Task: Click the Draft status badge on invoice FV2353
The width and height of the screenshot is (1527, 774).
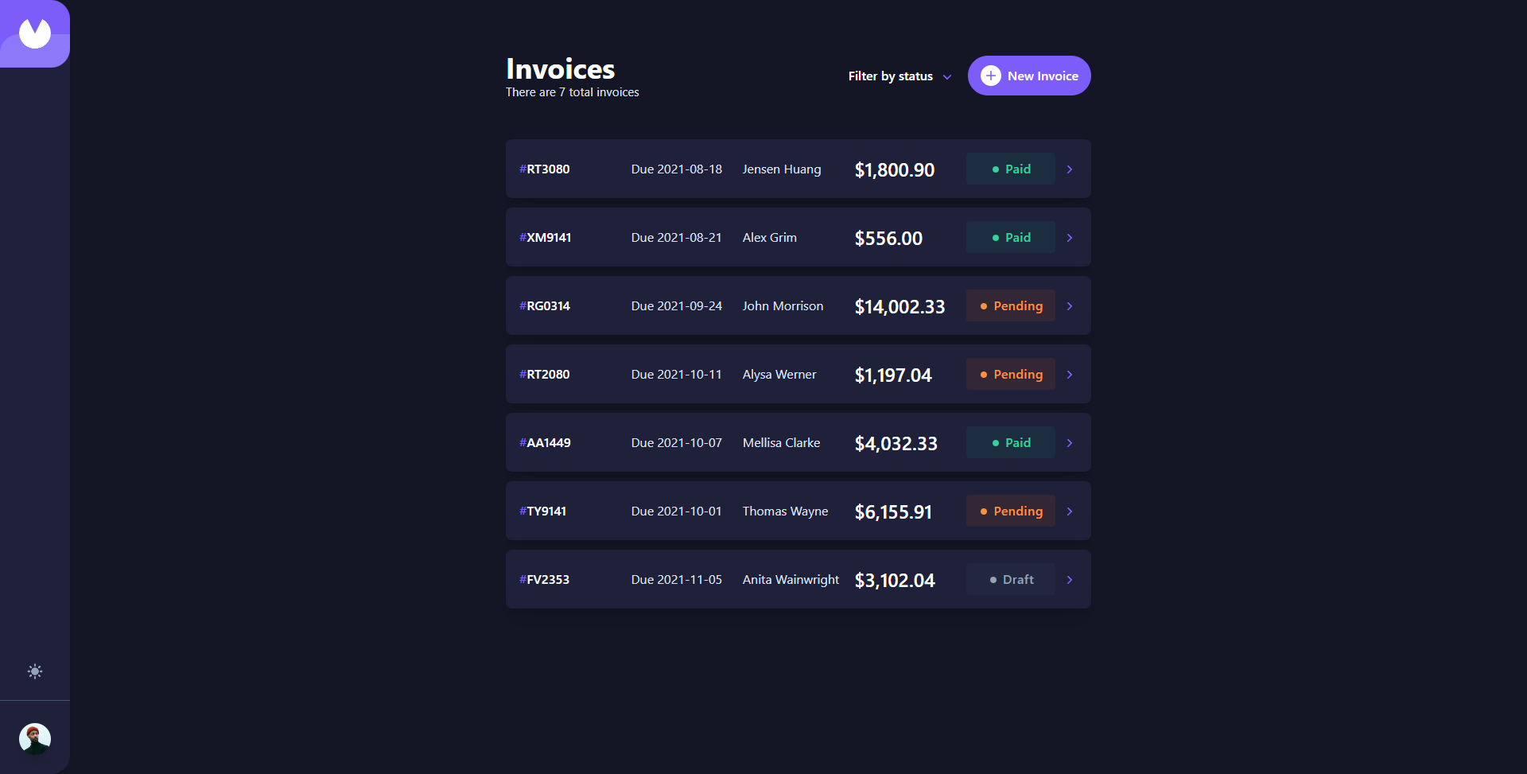Action: 1010,579
